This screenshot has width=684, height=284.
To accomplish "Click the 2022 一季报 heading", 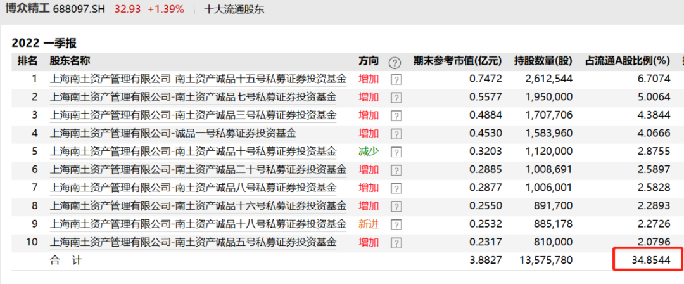I will (44, 43).
